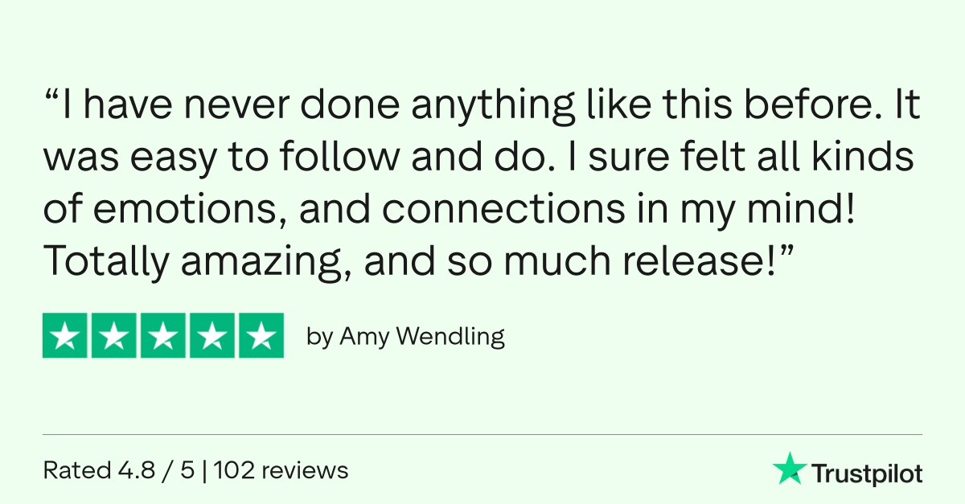Open the Trustpilot wordmark link
Image resolution: width=965 pixels, height=504 pixels.
pos(866,473)
